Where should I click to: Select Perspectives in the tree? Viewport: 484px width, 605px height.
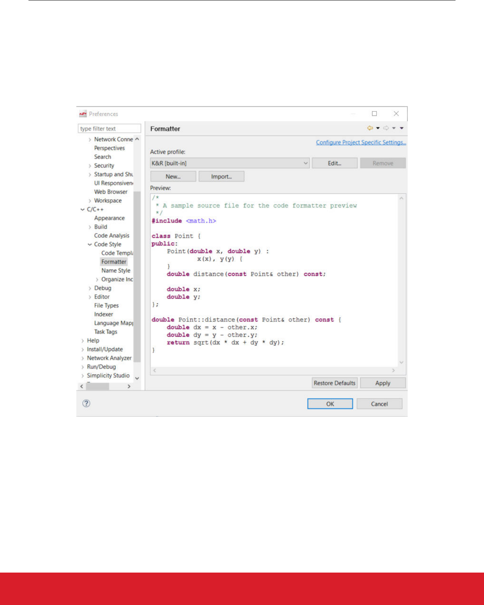pos(110,148)
